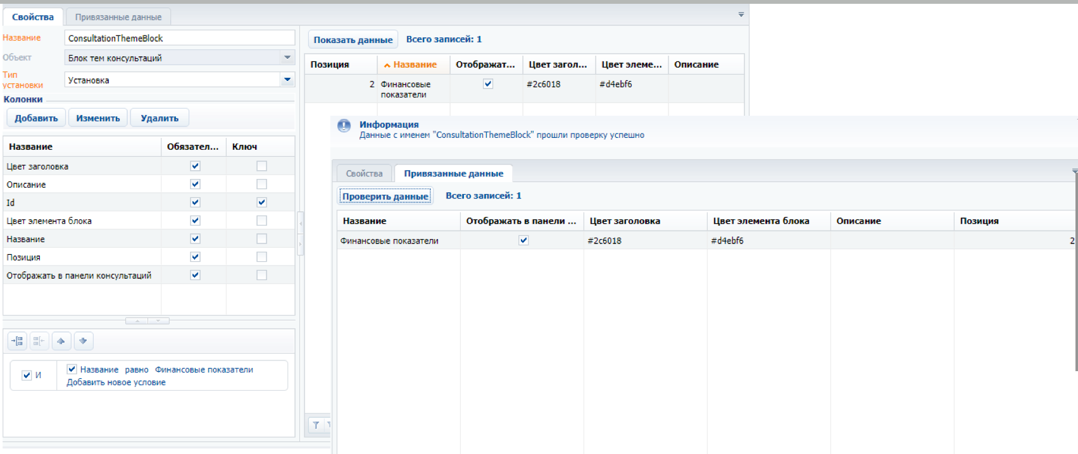Click the up arrow on the columns panel splitter
Image resolution: width=1078 pixels, height=454 pixels.
137,321
